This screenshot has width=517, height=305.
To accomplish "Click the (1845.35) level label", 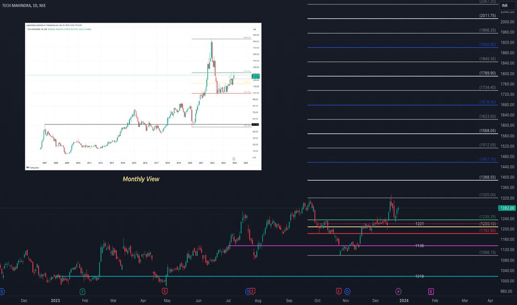I will pyautogui.click(x=488, y=59).
